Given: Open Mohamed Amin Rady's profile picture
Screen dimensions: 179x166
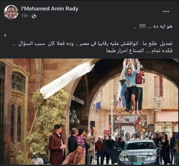Looking at the screenshot, I should tap(11, 12).
